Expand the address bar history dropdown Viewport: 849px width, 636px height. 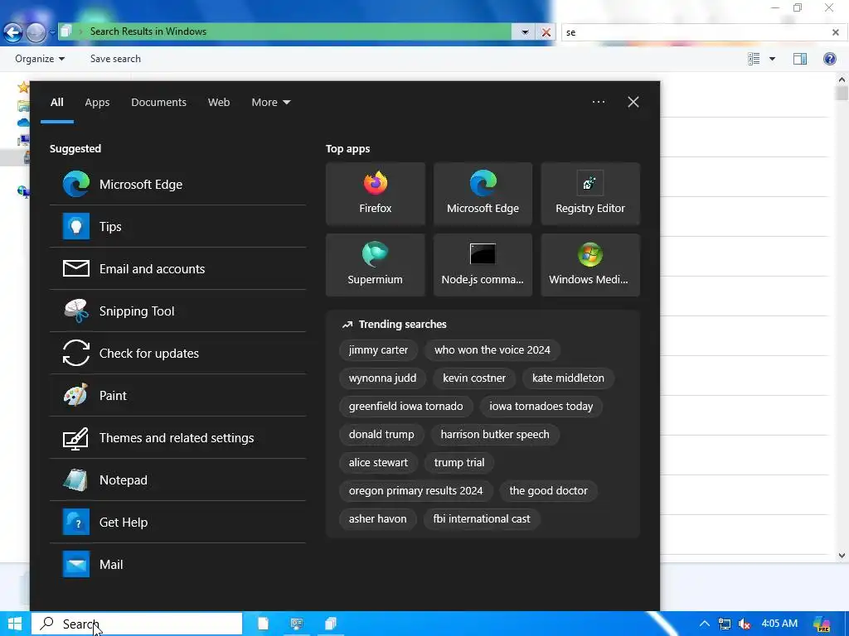coord(525,32)
